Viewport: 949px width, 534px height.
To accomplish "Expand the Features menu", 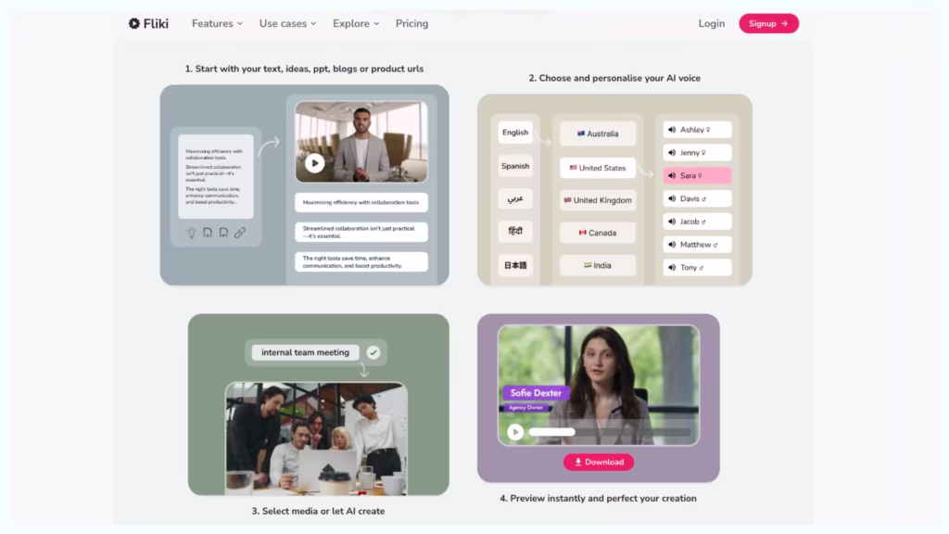I will (x=217, y=23).
